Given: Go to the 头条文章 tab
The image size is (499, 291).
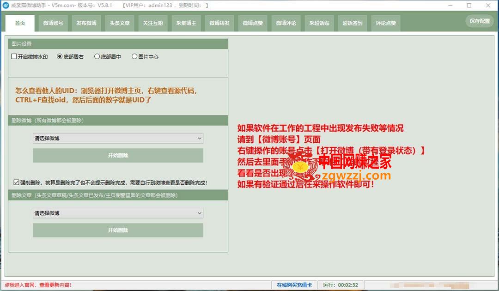Looking at the screenshot, I should pyautogui.click(x=120, y=23).
